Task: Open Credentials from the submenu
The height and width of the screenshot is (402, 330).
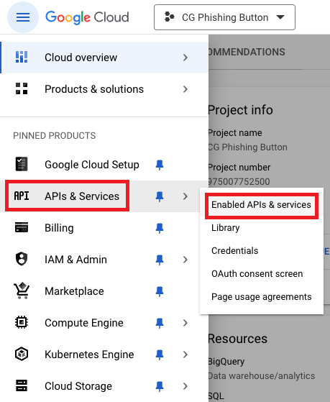Action: coord(262,250)
